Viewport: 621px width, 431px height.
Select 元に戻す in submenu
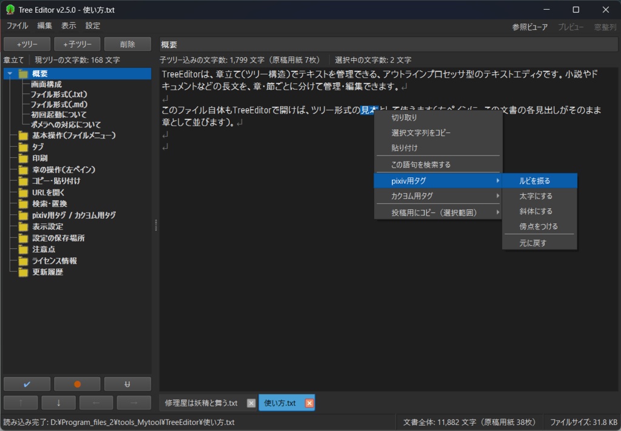(x=539, y=243)
